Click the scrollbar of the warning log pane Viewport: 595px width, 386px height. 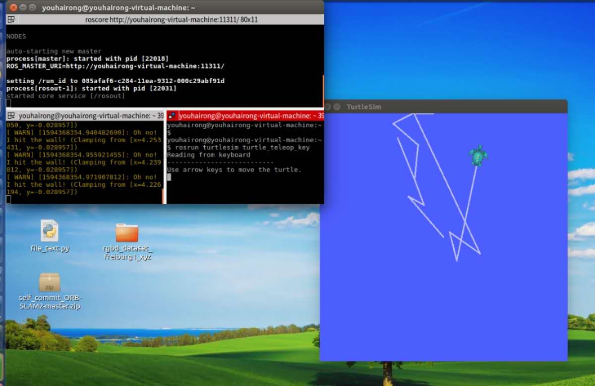point(163,196)
